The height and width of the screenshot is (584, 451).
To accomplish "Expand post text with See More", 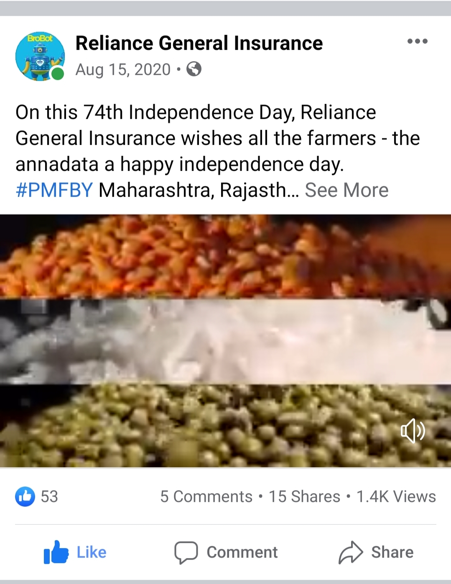I will [347, 190].
